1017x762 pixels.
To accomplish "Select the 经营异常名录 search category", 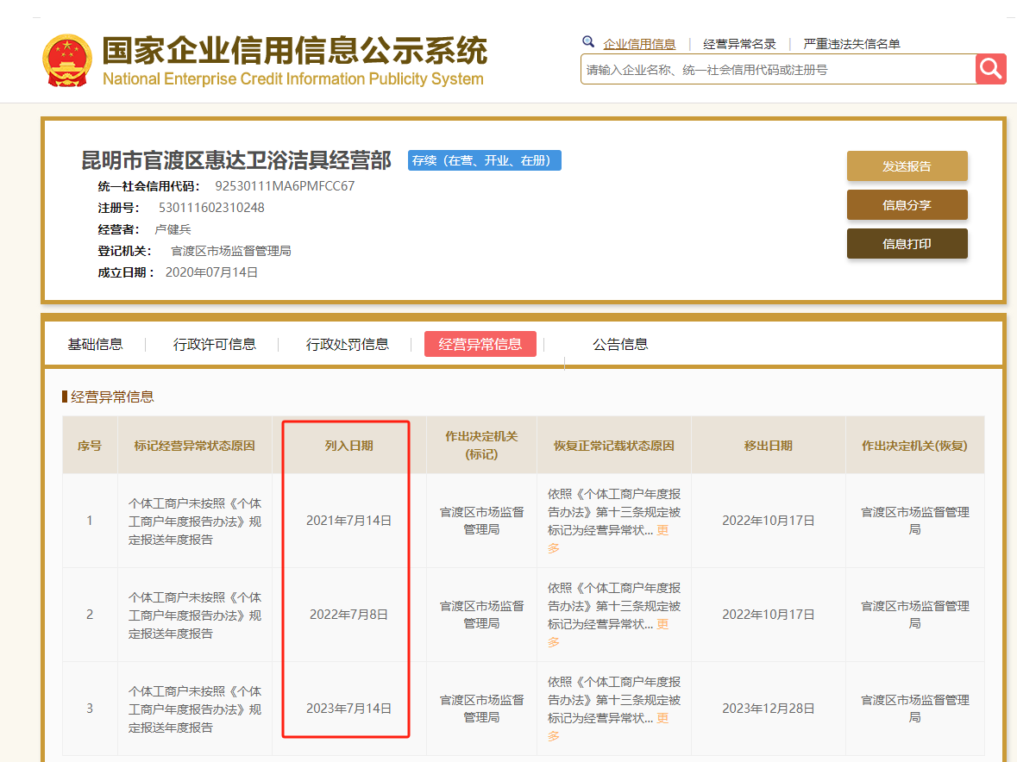I will [739, 44].
